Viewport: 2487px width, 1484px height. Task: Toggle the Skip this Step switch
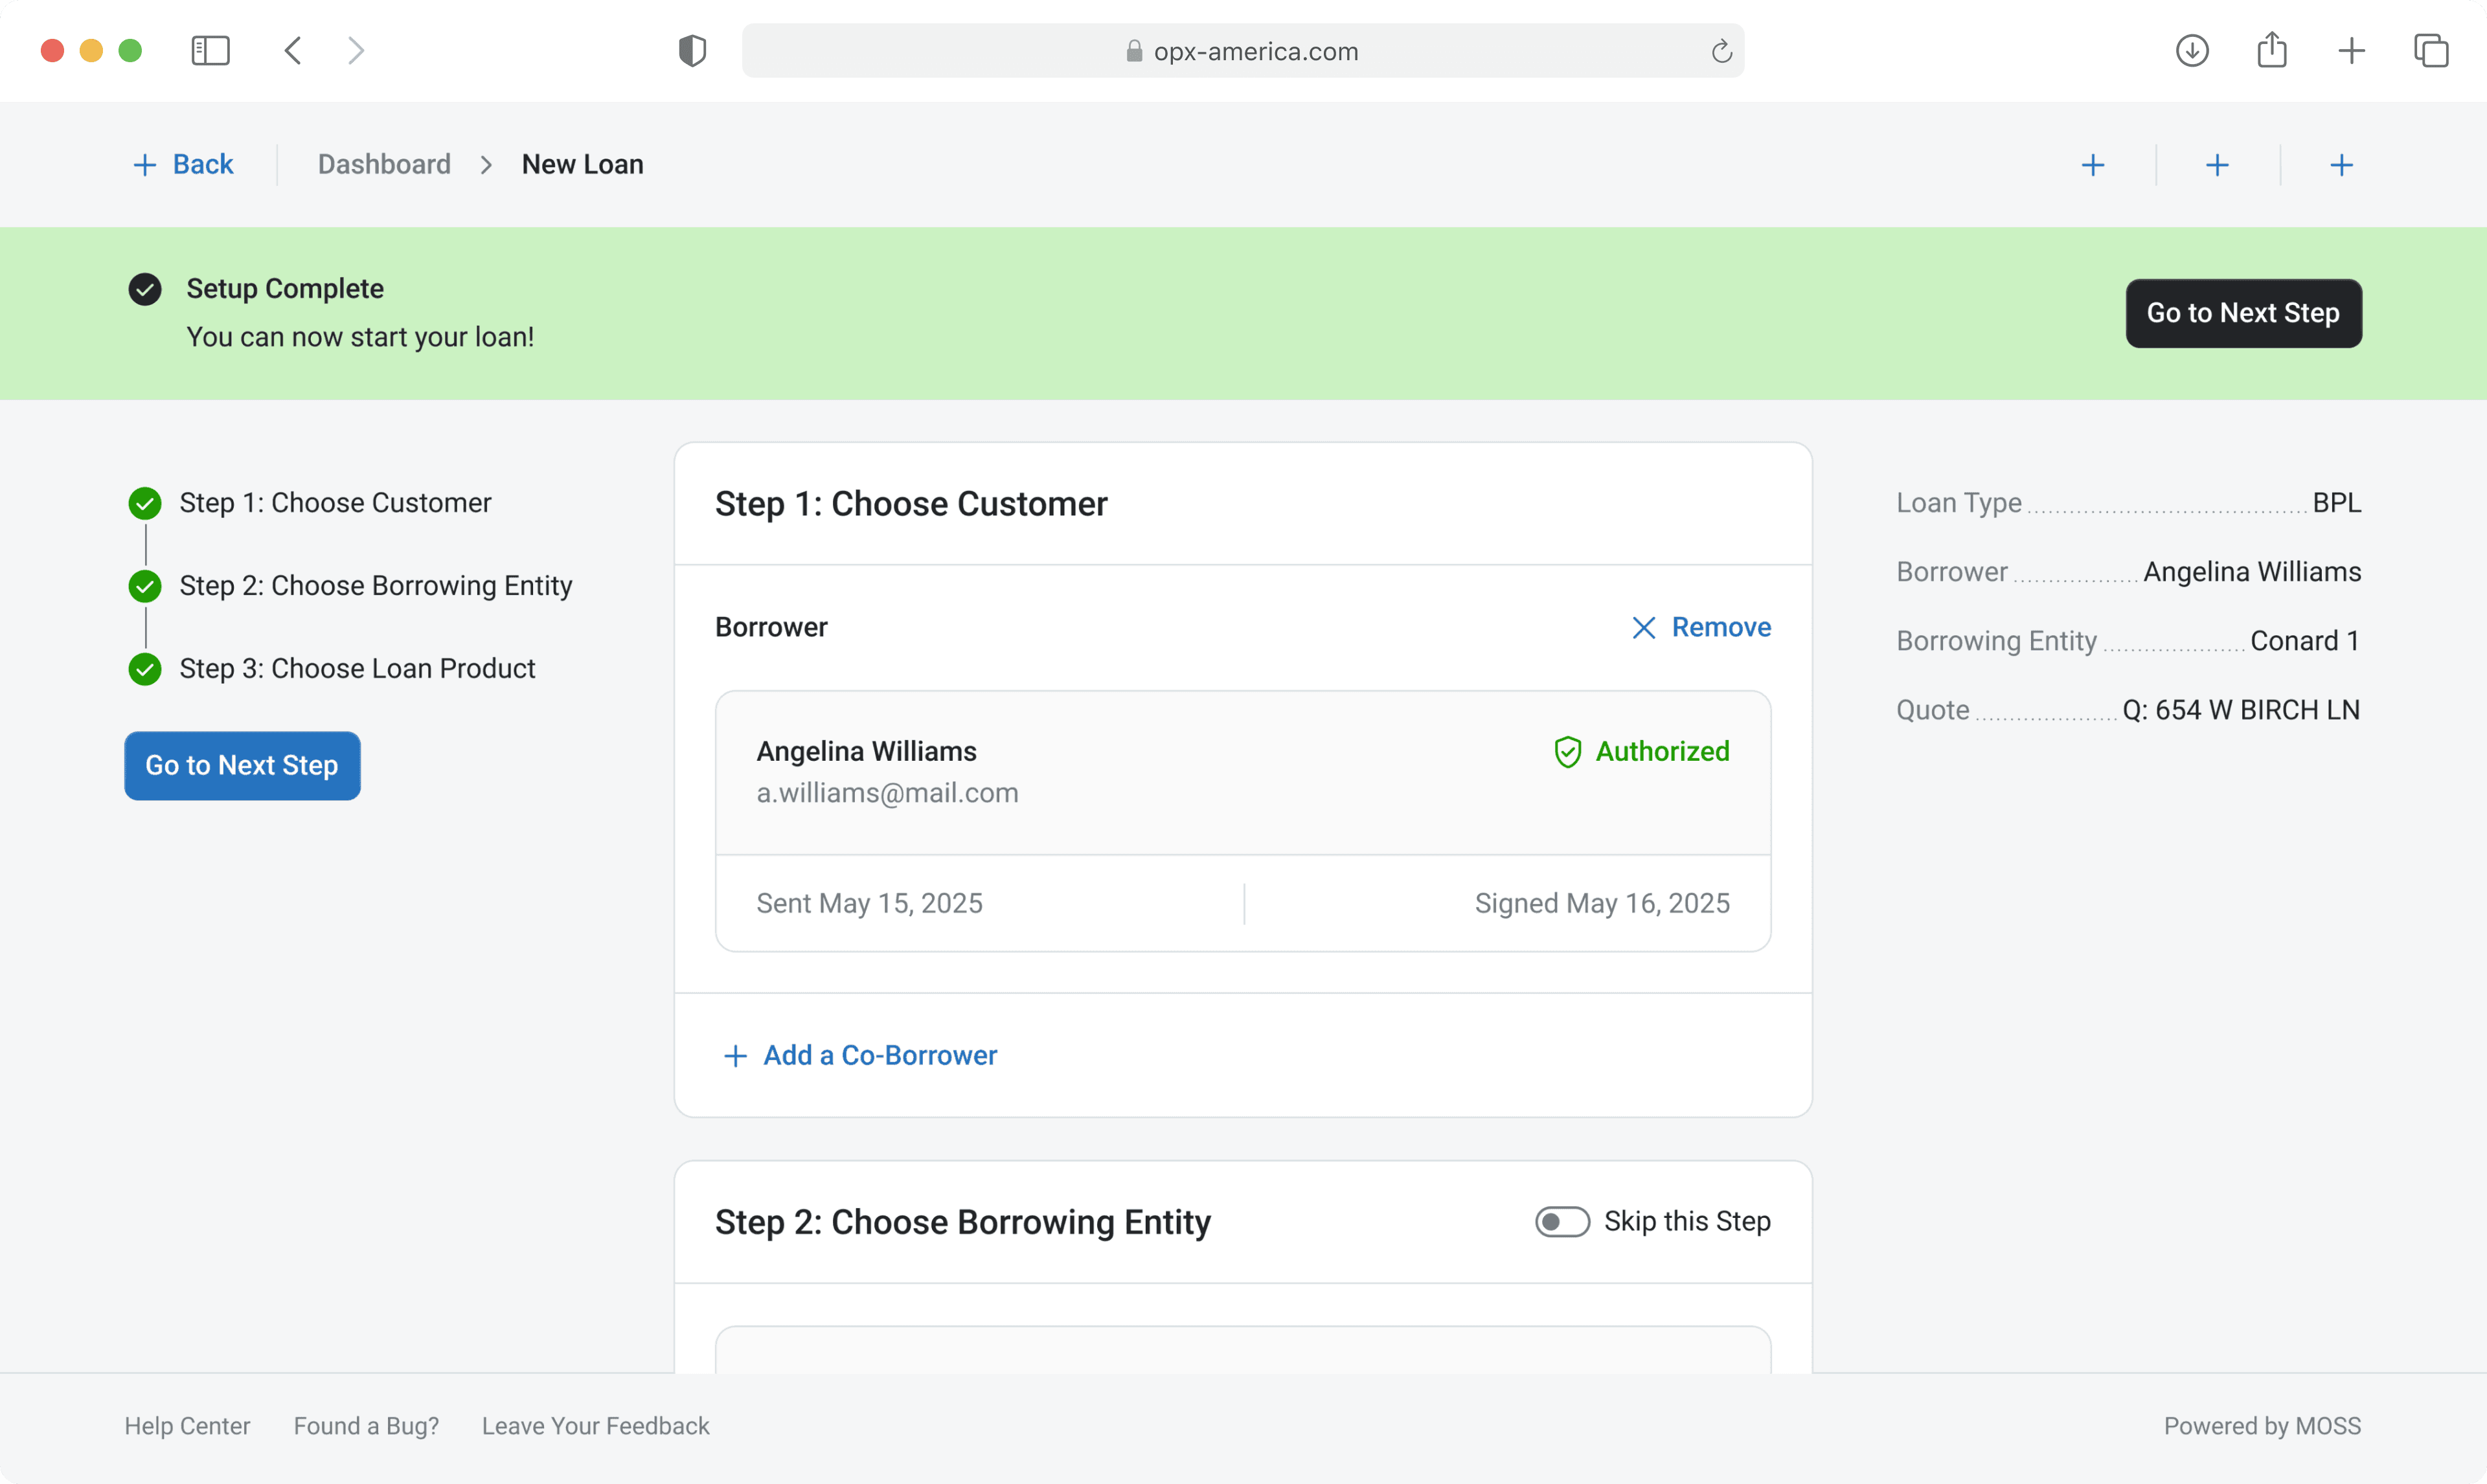tap(1562, 1221)
